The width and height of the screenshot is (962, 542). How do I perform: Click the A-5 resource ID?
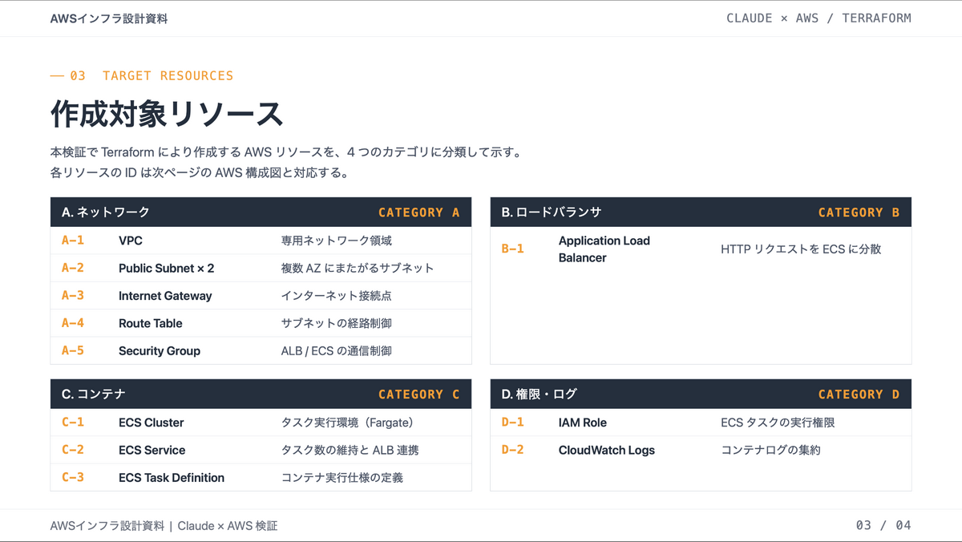pos(73,350)
